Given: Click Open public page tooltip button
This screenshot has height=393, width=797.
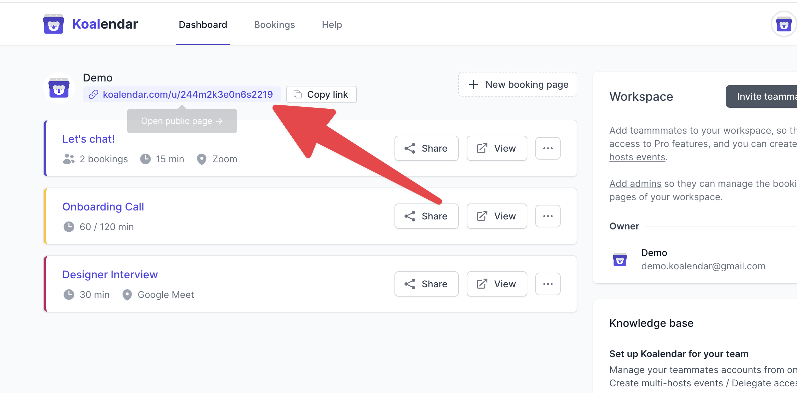Looking at the screenshot, I should 182,121.
